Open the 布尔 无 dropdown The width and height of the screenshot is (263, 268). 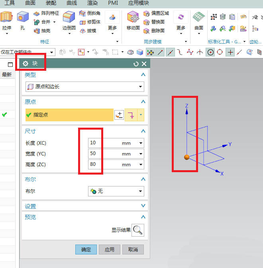[116, 191]
